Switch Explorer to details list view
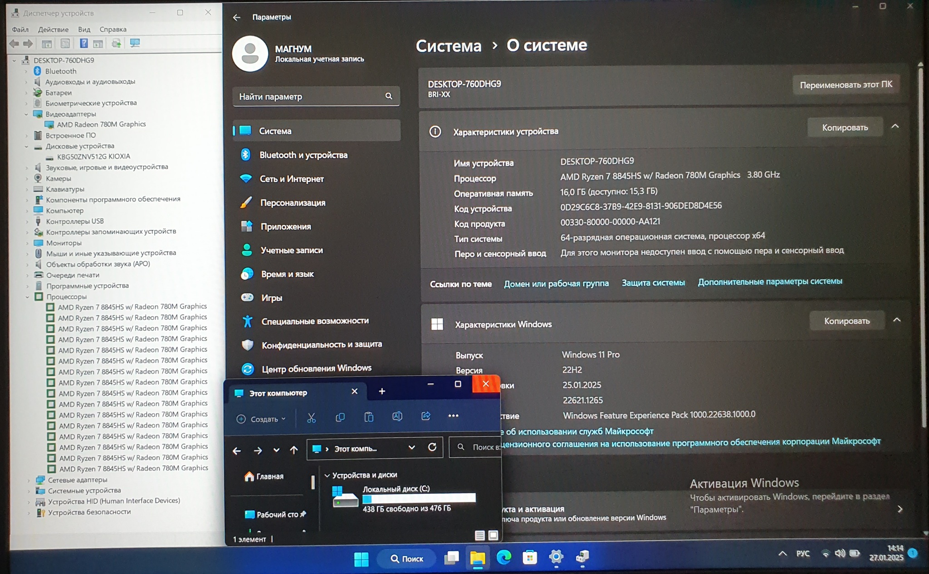 [x=479, y=535]
